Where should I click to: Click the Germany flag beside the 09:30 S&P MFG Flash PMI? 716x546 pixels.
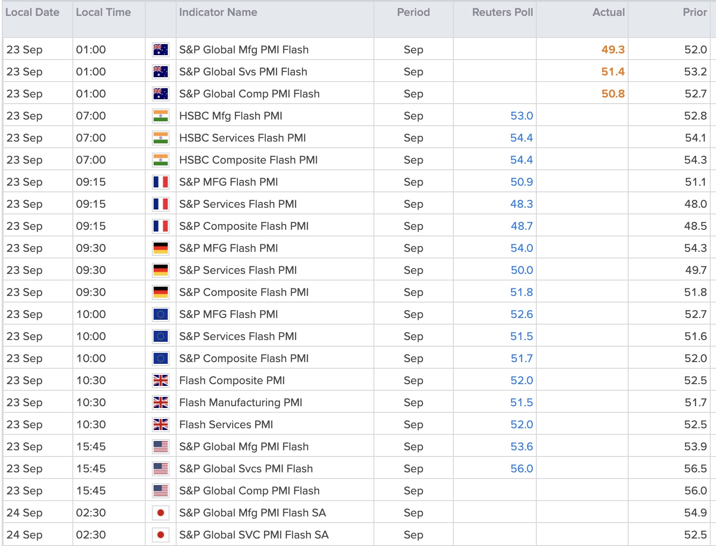coord(160,248)
